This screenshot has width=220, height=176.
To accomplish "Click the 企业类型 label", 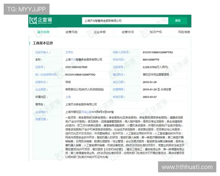I will click(41, 89).
